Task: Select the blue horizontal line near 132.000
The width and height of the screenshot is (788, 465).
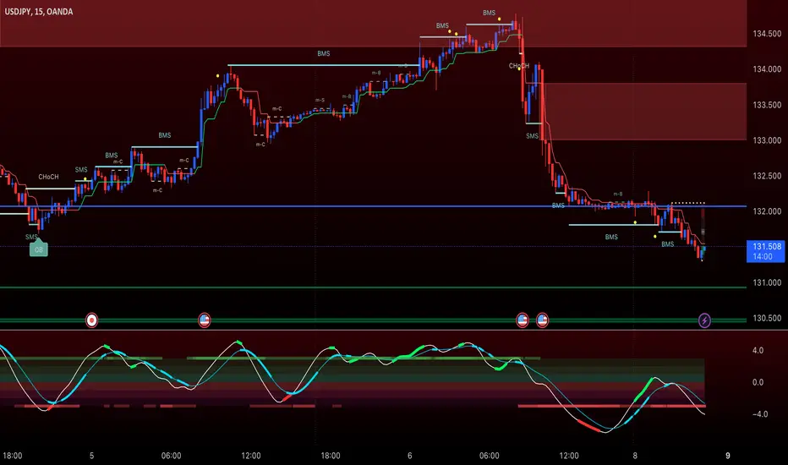Action: coord(374,206)
